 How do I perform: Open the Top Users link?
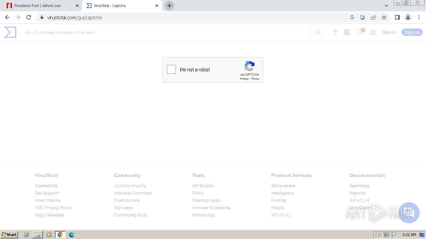(123, 207)
